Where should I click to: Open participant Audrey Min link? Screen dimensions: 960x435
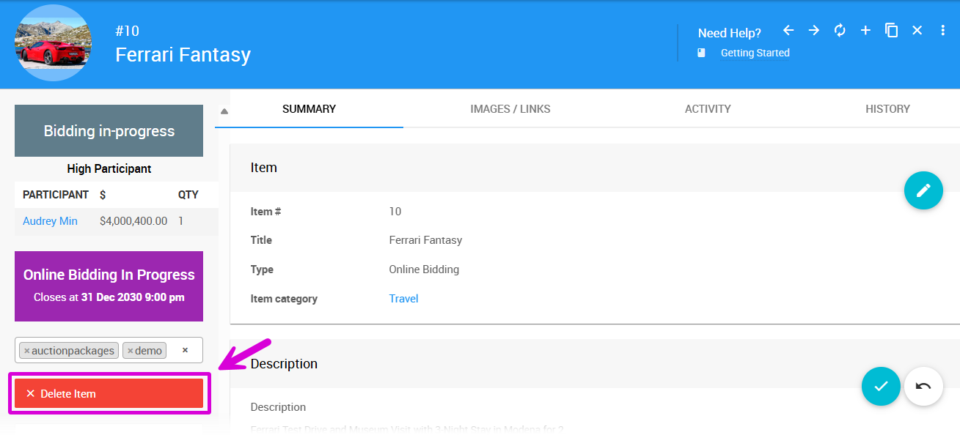(x=50, y=221)
